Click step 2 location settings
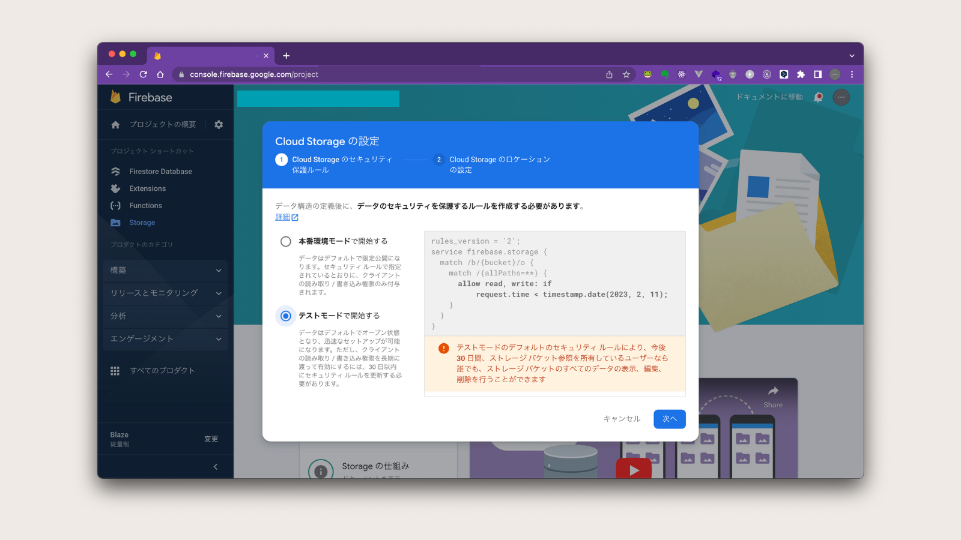The width and height of the screenshot is (961, 540). 492,164
